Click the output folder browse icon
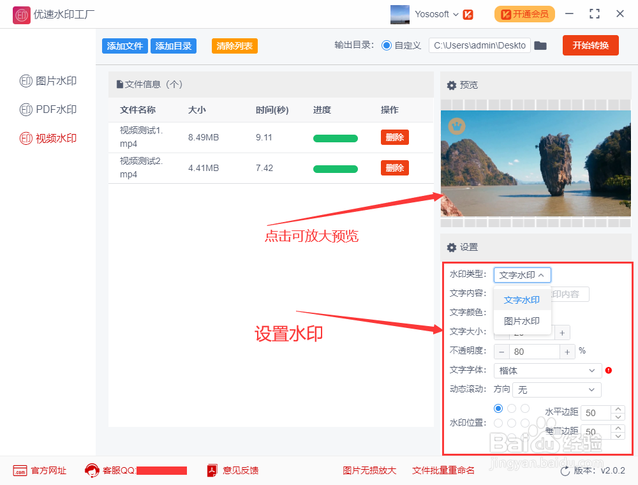This screenshot has height=485, width=638. 540,45
